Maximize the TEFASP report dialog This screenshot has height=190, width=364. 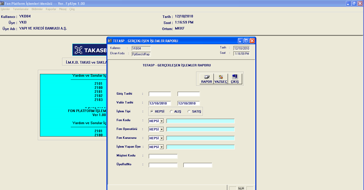click(x=246, y=41)
